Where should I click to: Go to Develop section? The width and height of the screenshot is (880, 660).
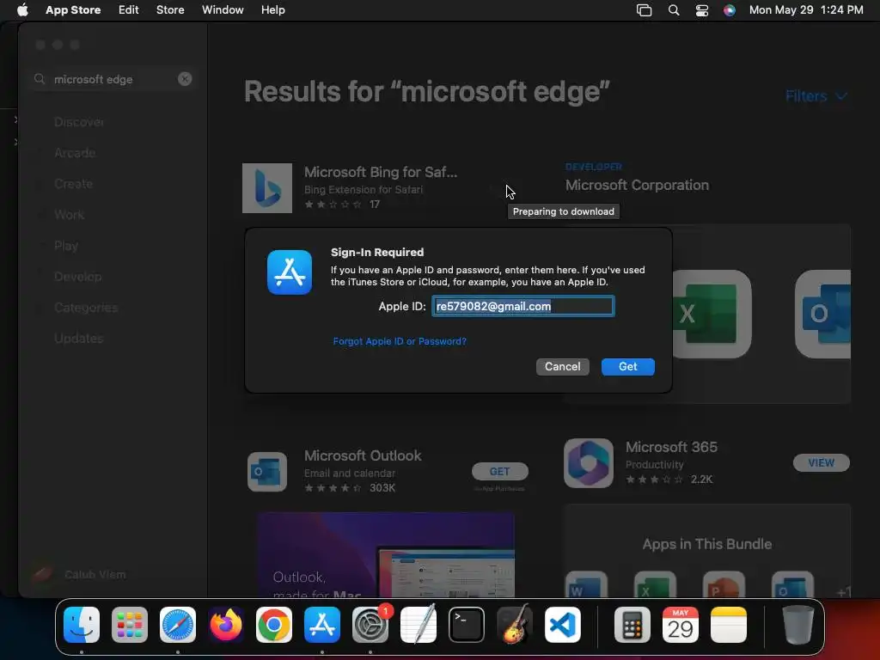pos(78,277)
